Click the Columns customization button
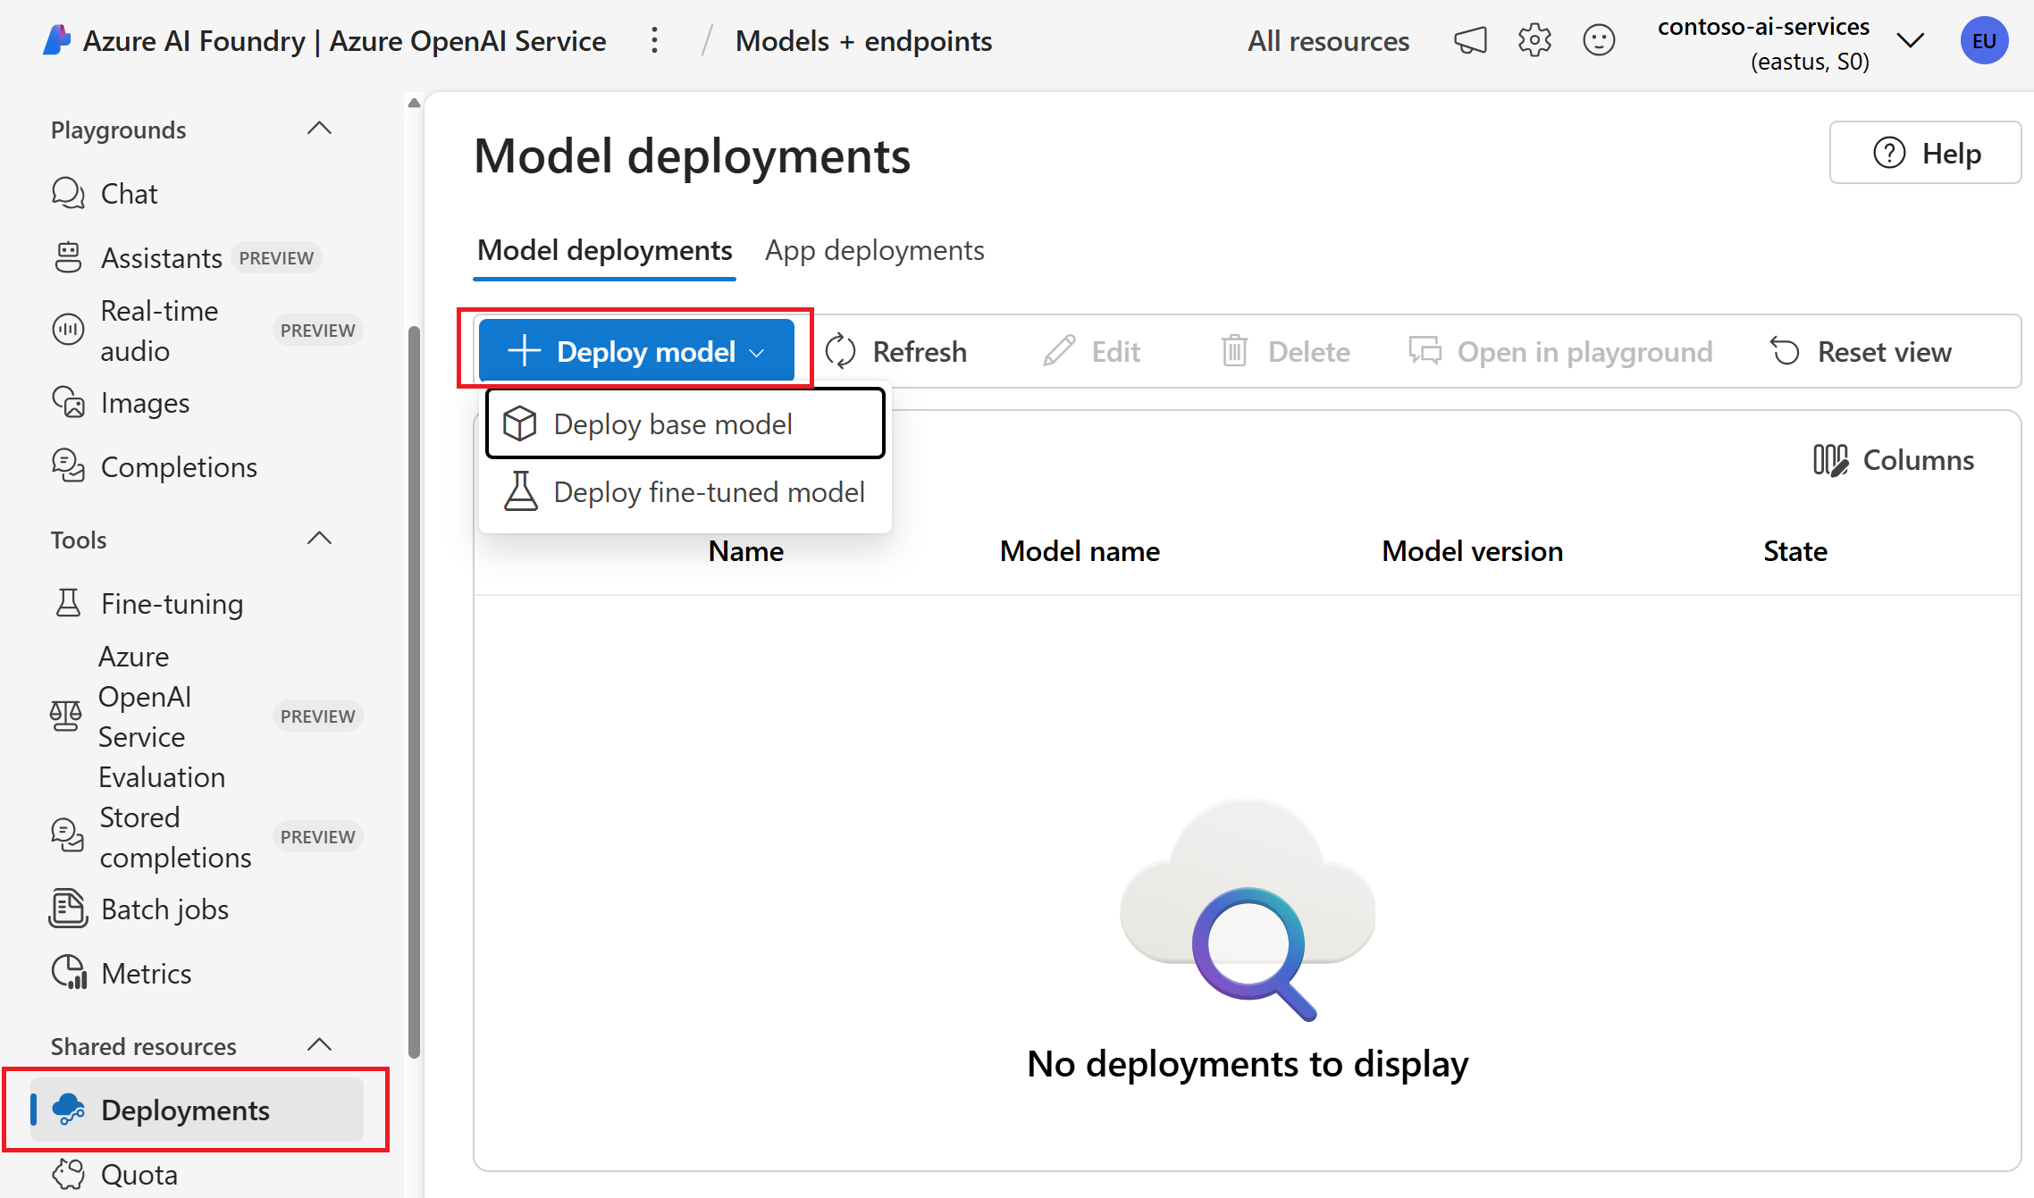 tap(1894, 460)
